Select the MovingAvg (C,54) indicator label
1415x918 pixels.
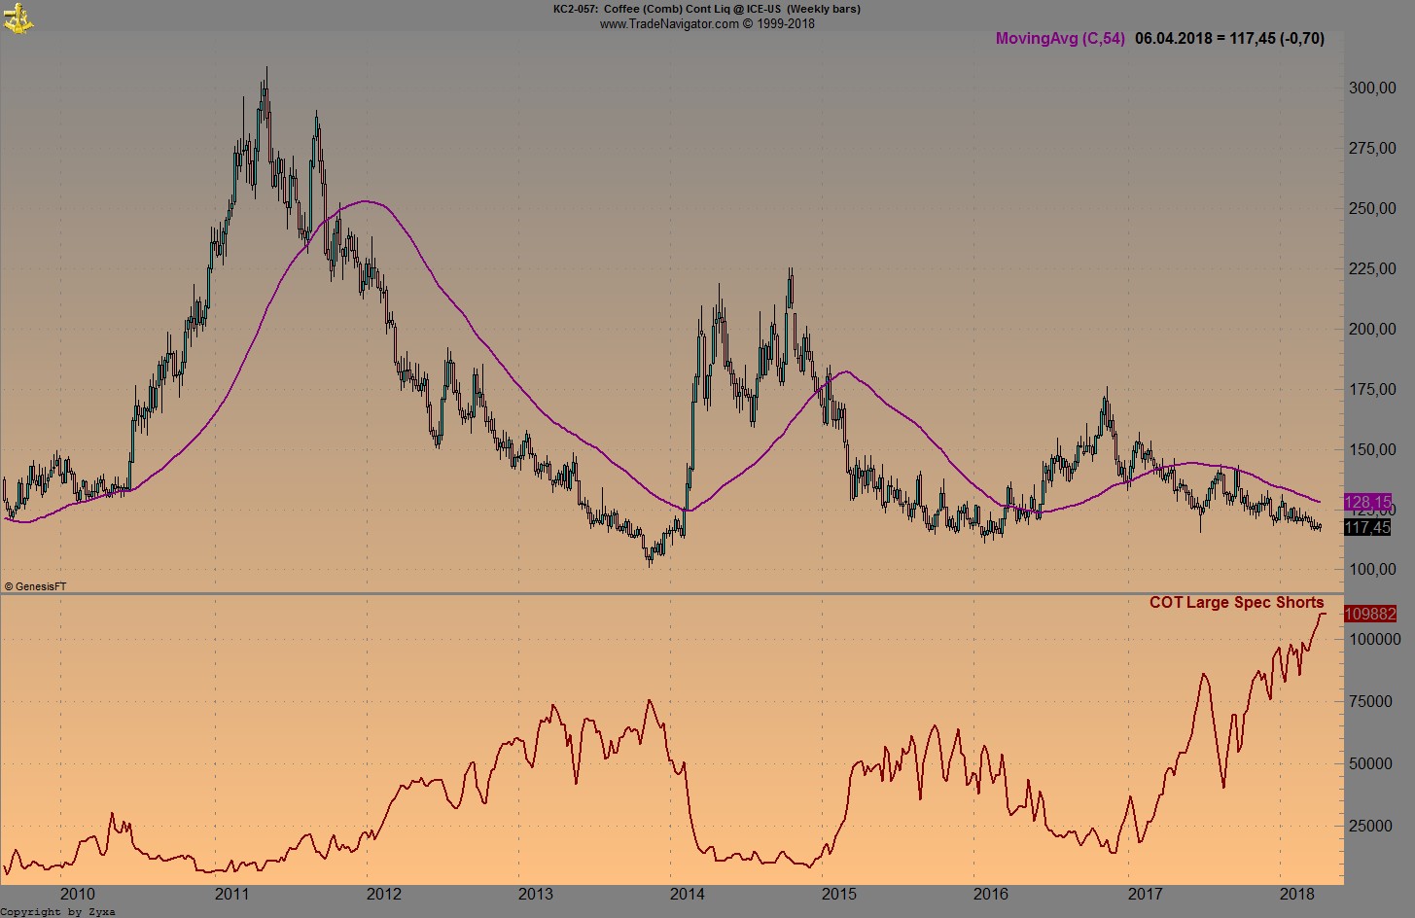pos(1059,39)
